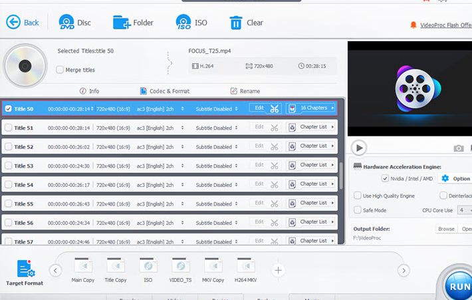The width and height of the screenshot is (472, 300).
Task: Select the VIDEO_TS output preset
Action: point(180,270)
